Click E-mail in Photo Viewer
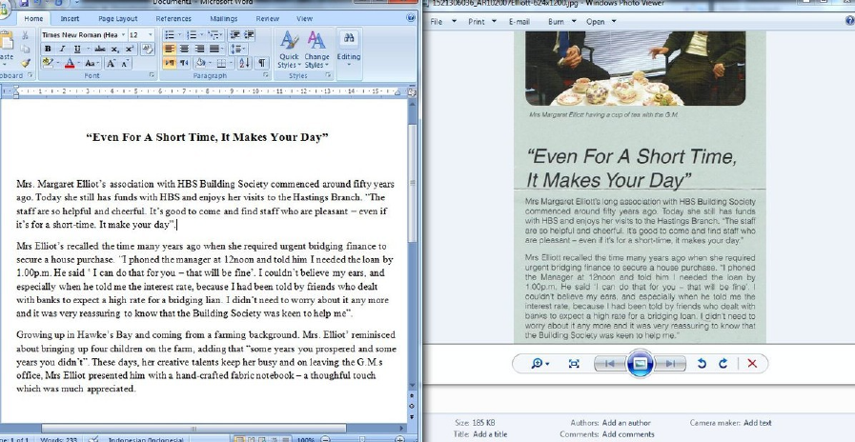Image resolution: width=855 pixels, height=442 pixels. 519,22
